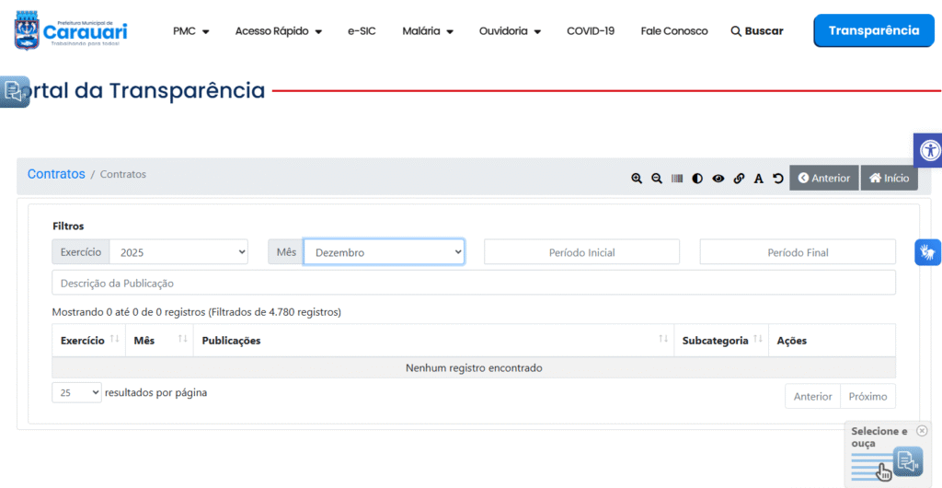Open the Mês dropdown showing Dezembro
This screenshot has width=942, height=488.
coord(384,252)
